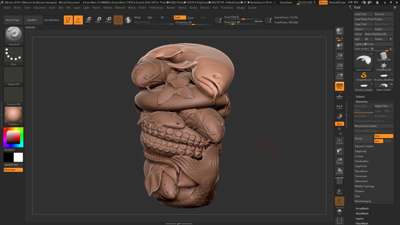Activate the Draw mode icon
Viewport: 400px width, 225px height.
pos(78,20)
